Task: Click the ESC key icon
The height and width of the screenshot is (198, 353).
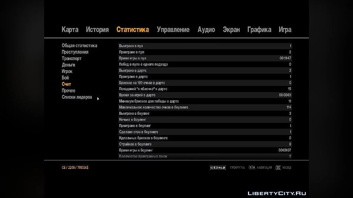Action: coord(278,168)
